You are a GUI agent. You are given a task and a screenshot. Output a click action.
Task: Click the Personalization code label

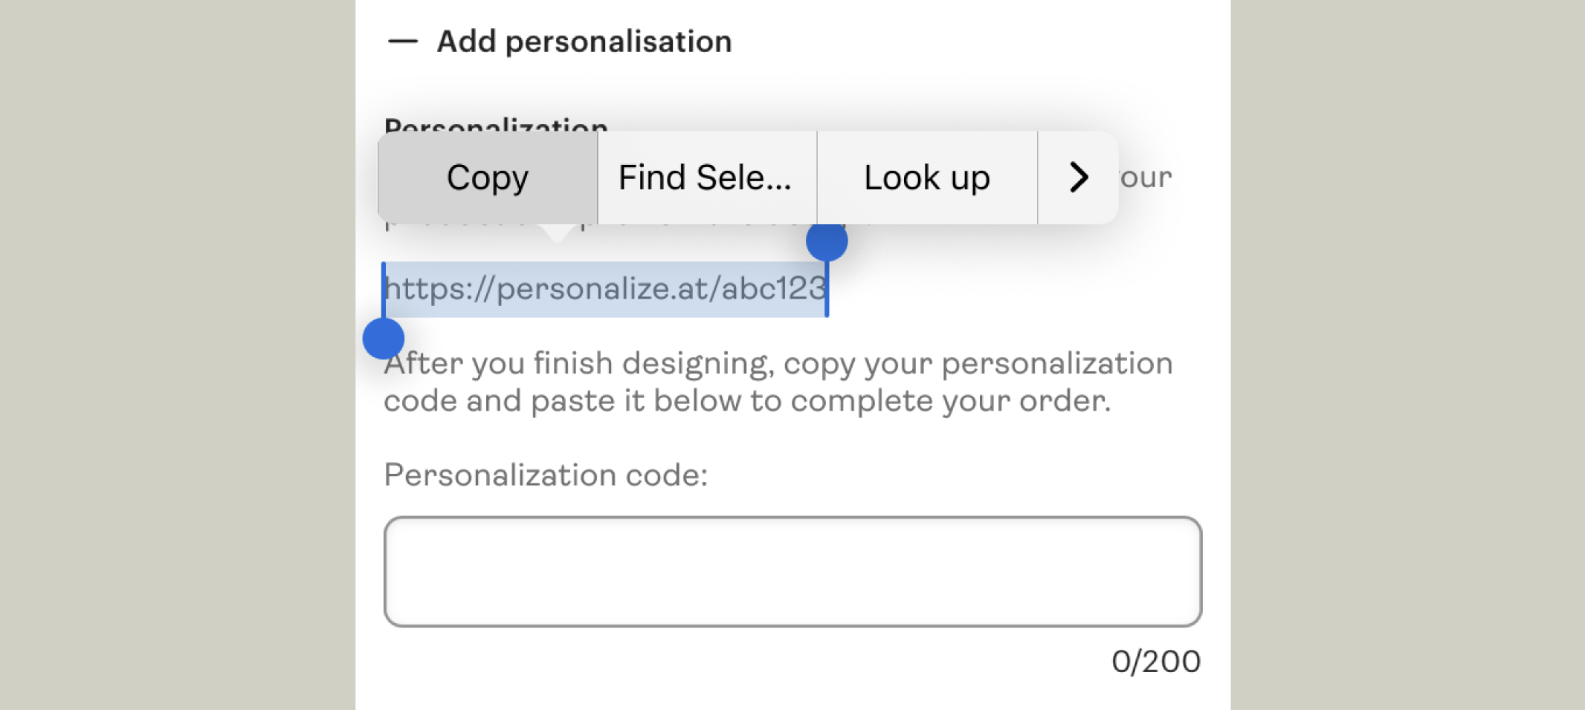pyautogui.click(x=546, y=474)
